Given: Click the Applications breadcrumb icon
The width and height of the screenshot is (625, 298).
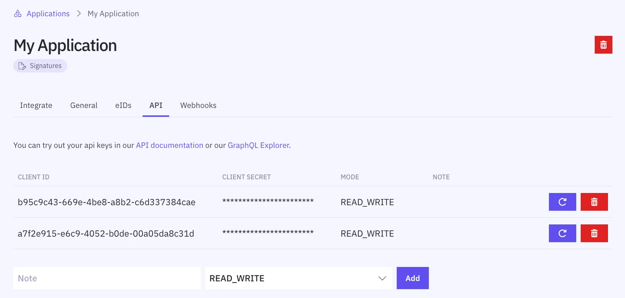Looking at the screenshot, I should coord(18,14).
